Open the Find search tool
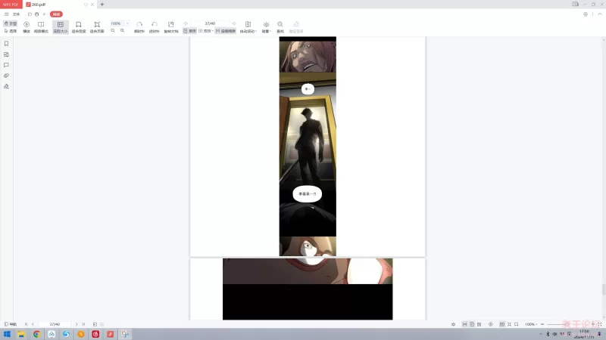Viewport: 606px width, 340px height. click(280, 27)
